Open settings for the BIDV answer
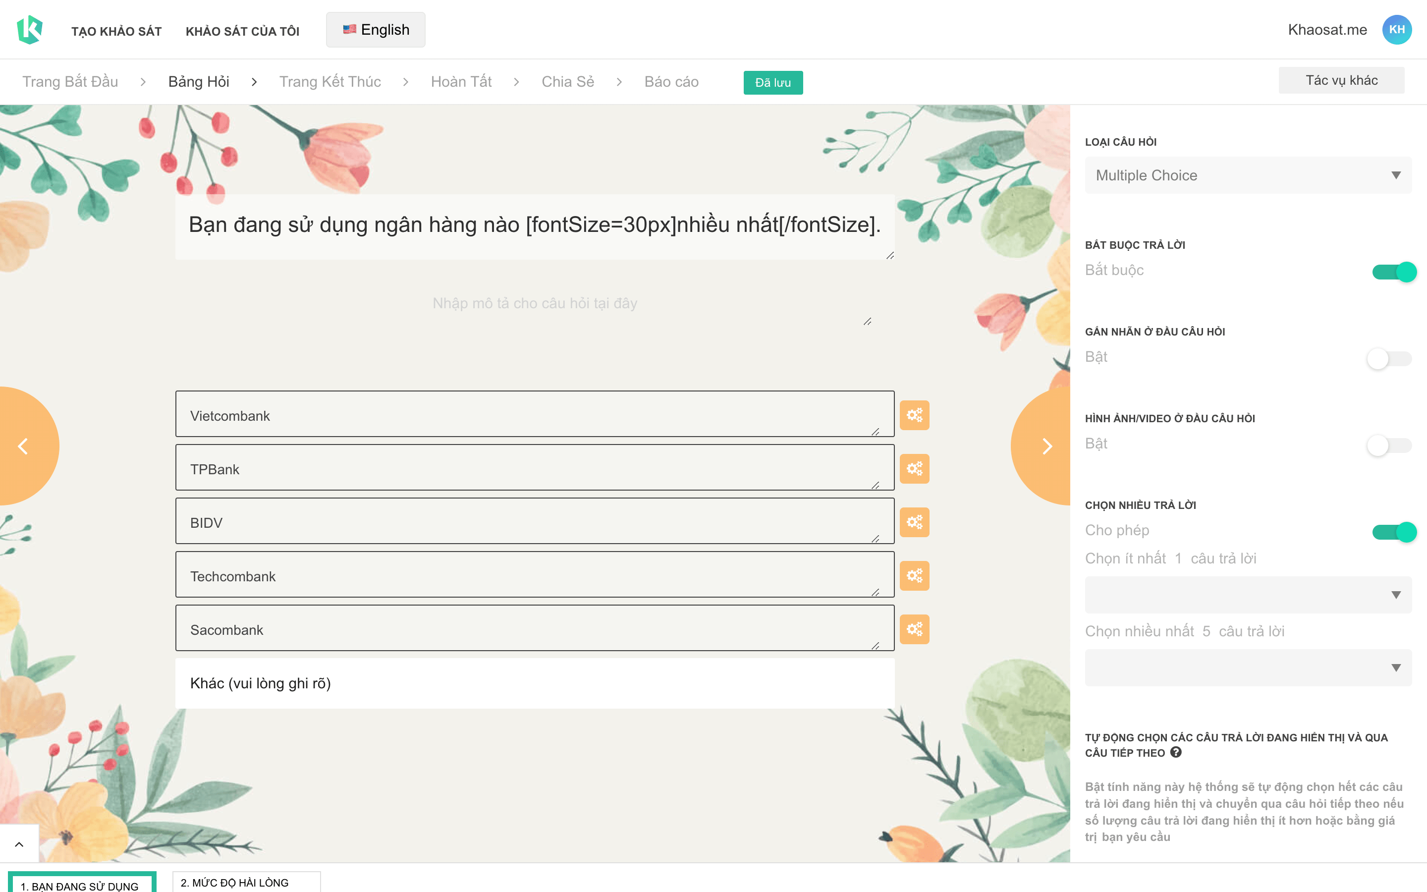Screen dimensions: 1427x892 (914, 522)
